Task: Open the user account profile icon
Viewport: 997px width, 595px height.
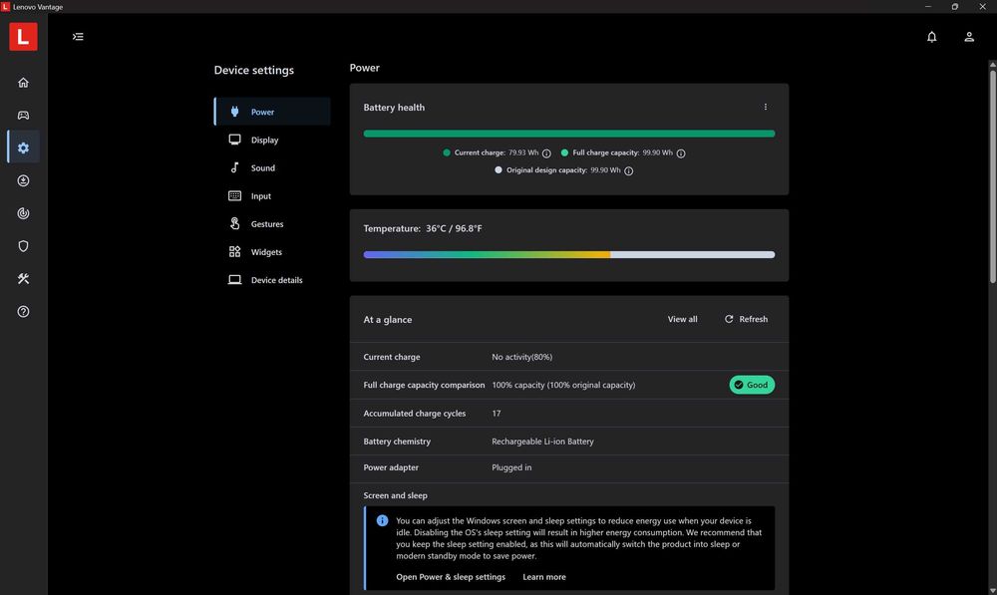Action: pyautogui.click(x=969, y=37)
